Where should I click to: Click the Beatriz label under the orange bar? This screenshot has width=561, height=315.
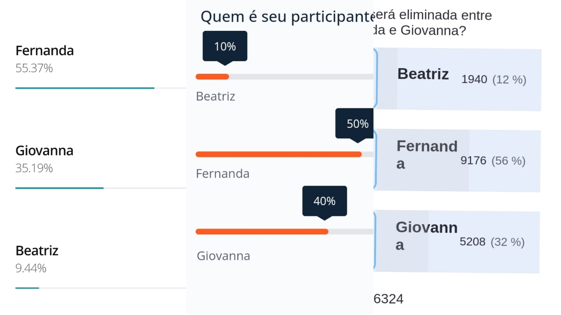pyautogui.click(x=216, y=96)
